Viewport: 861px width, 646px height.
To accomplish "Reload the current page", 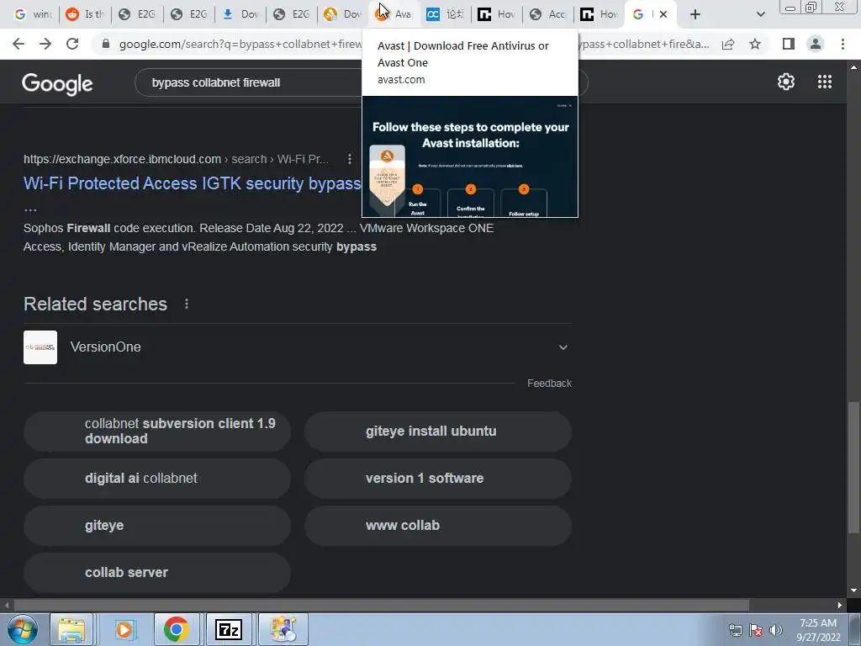I will click(x=72, y=44).
